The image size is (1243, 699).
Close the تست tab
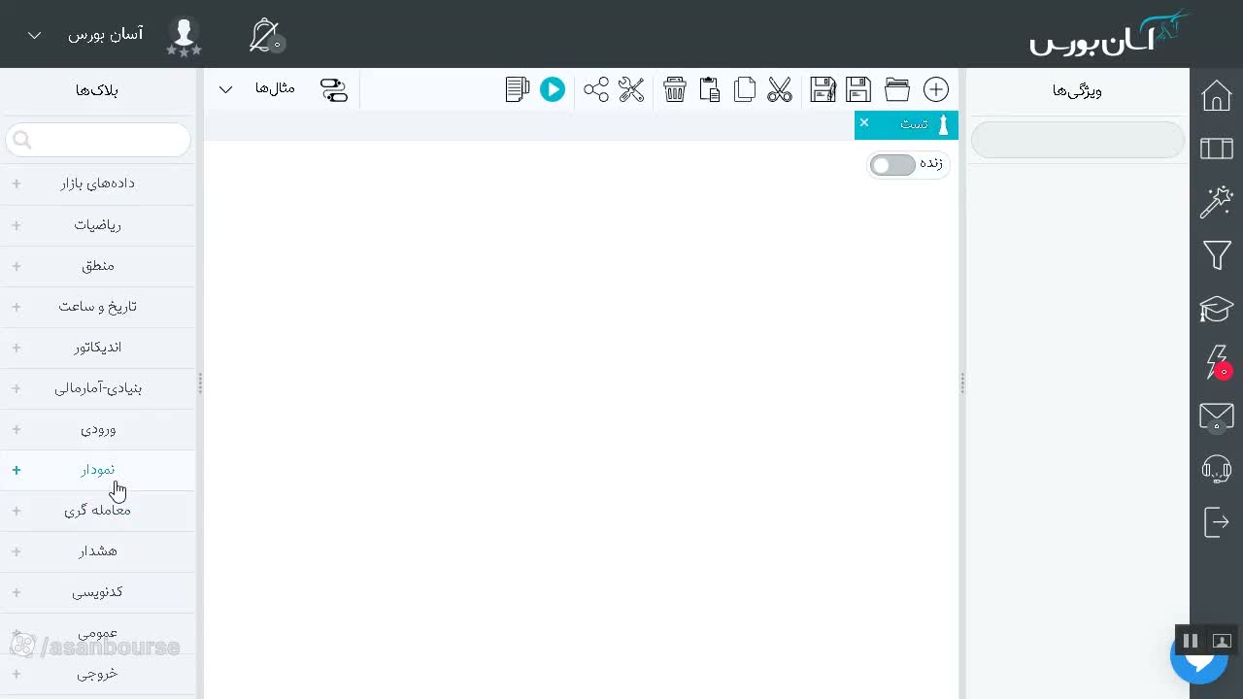pyautogui.click(x=864, y=122)
